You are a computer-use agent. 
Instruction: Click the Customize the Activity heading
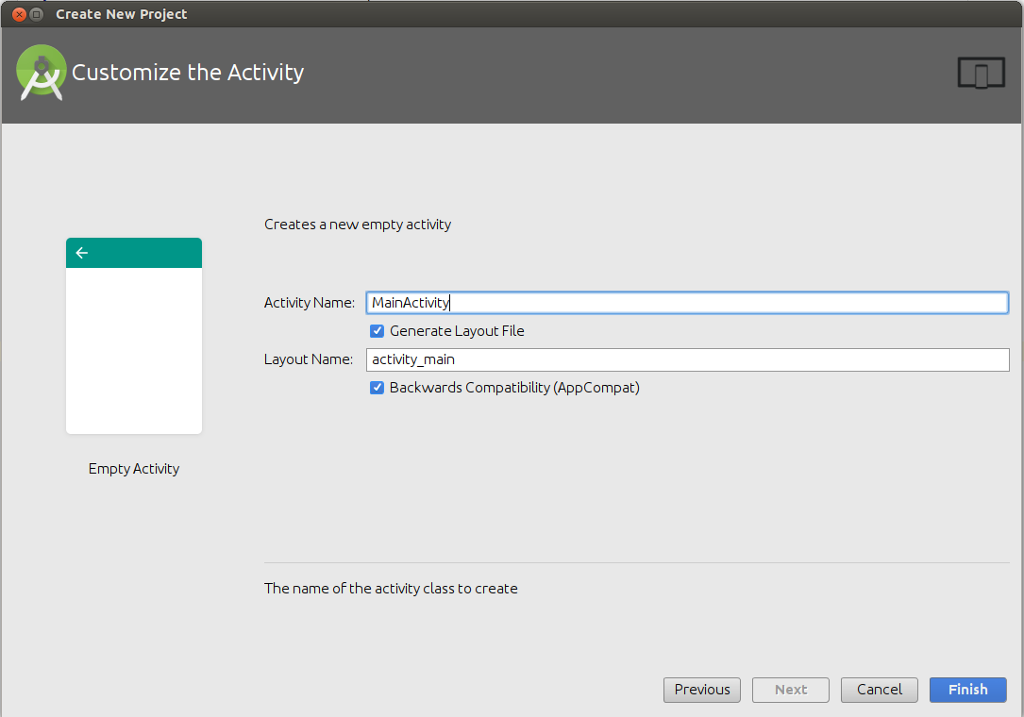tap(188, 73)
